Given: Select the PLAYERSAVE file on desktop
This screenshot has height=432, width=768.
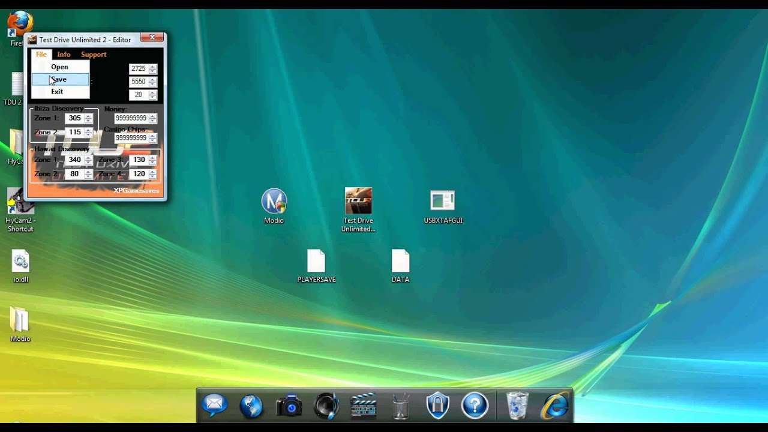Looking at the screenshot, I should [x=316, y=262].
